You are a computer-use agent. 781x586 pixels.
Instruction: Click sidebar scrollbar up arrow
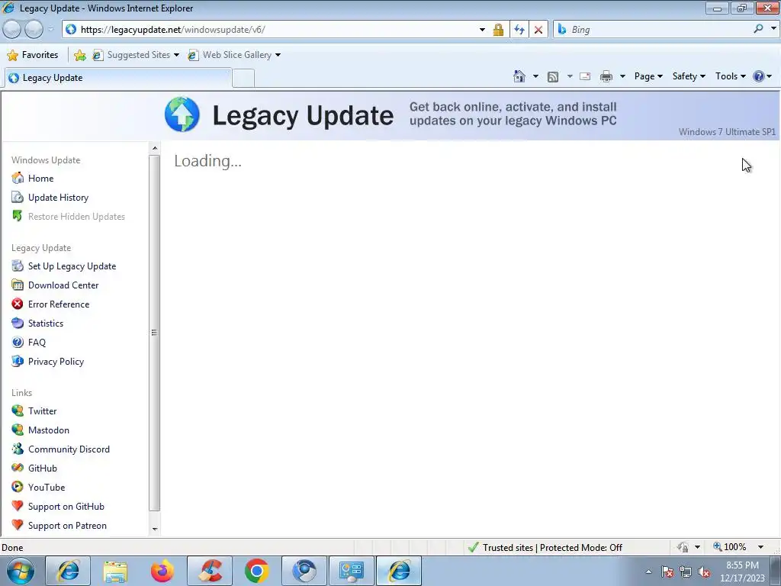[154, 148]
